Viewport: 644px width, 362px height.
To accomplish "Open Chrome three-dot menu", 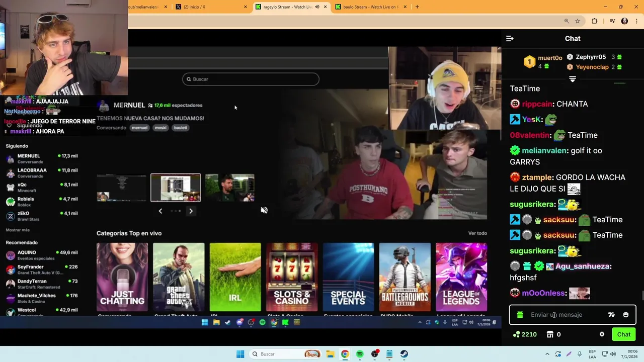I will [636, 21].
